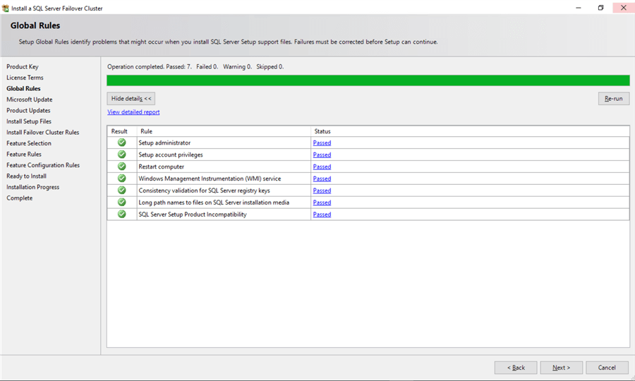Viewport: 635px width, 381px height.
Task: Open Passed status for WMI service rule
Action: pos(322,179)
